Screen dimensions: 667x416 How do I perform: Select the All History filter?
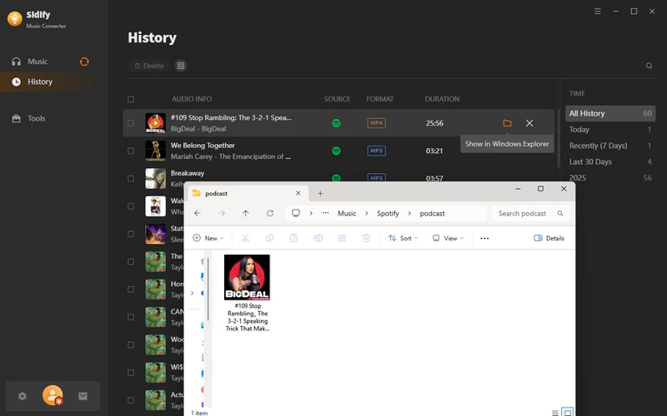[610, 113]
